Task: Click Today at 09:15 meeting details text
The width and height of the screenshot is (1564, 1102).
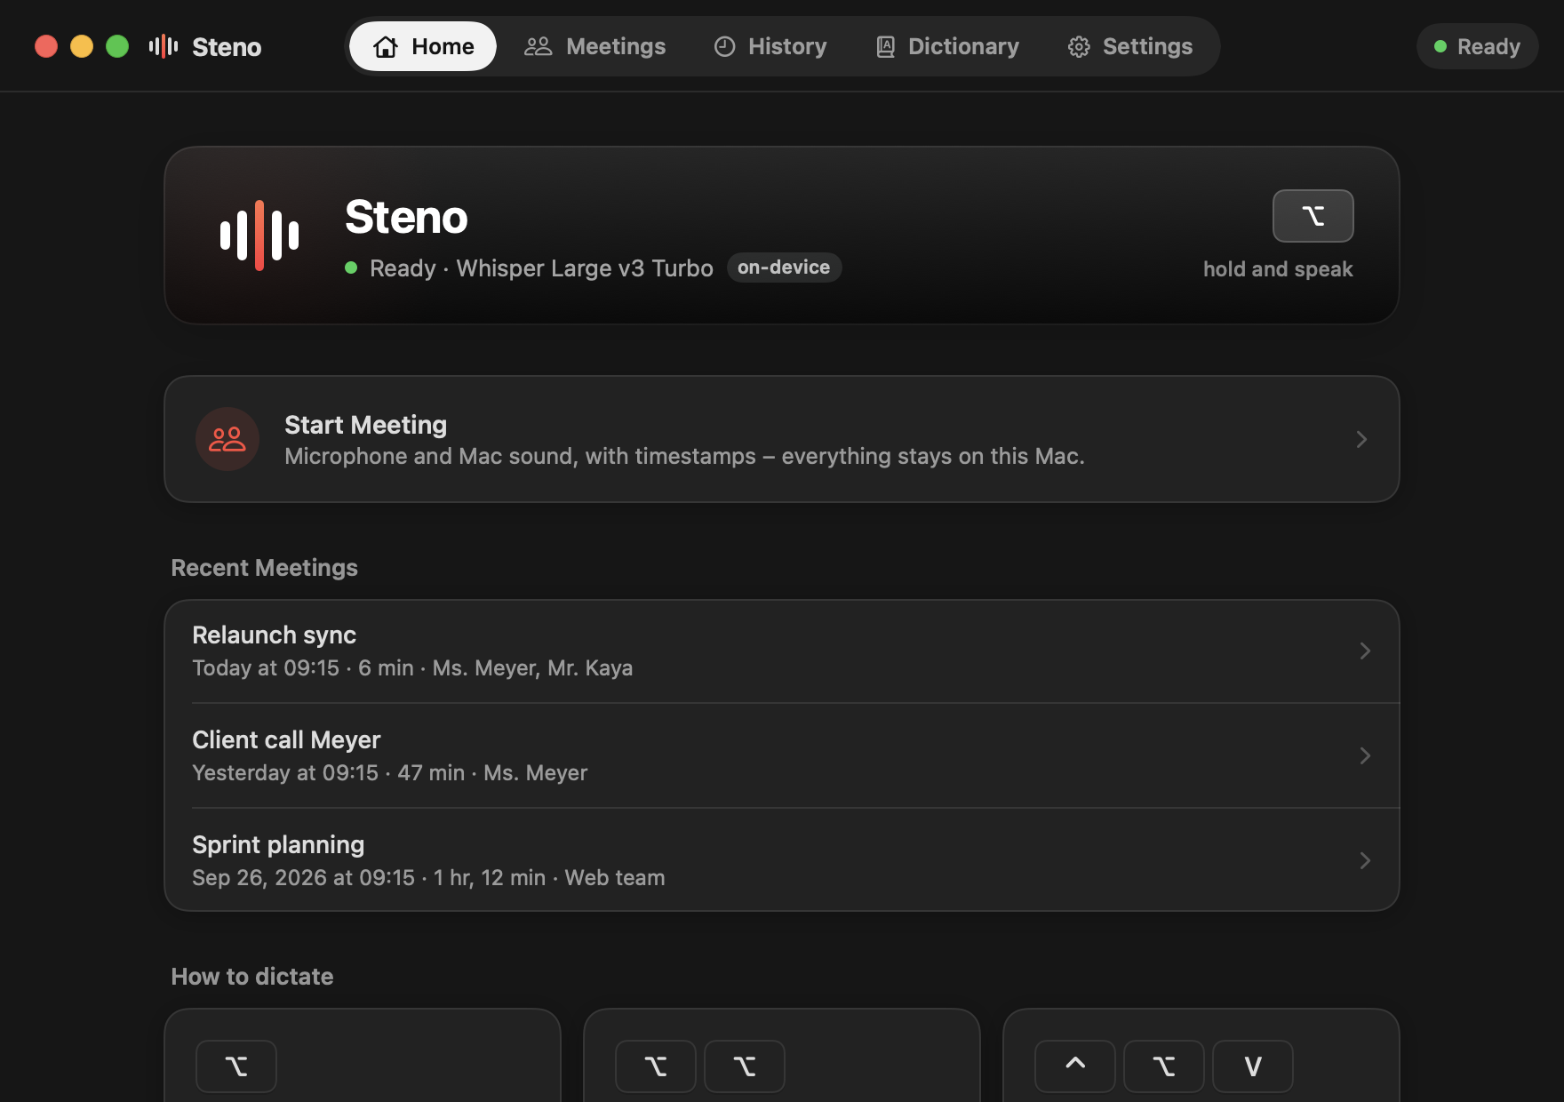Action: 412,668
